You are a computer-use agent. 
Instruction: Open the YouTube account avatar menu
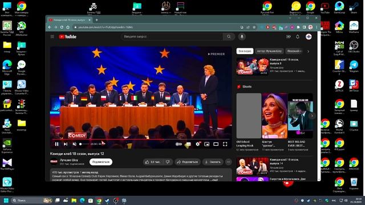pos(309,36)
